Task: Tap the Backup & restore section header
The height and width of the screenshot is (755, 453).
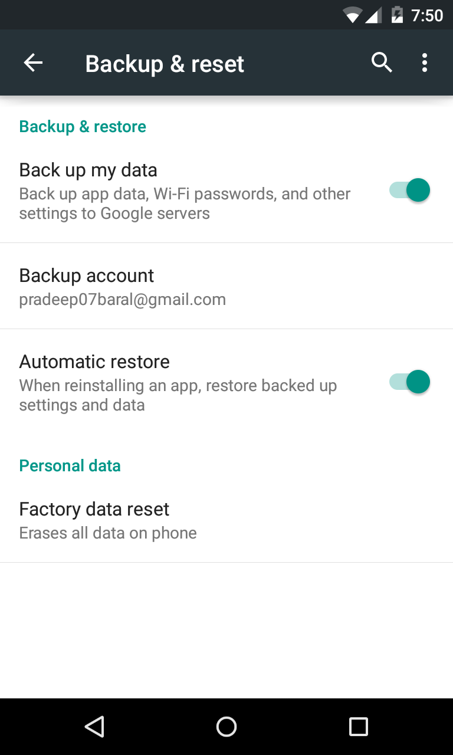Action: 83,127
